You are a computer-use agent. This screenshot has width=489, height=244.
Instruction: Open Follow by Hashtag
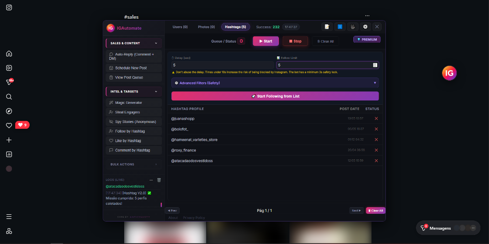point(134,131)
